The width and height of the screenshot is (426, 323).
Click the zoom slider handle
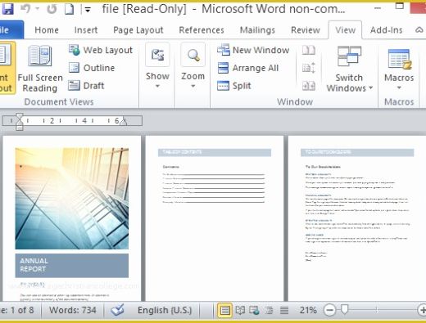(345, 310)
